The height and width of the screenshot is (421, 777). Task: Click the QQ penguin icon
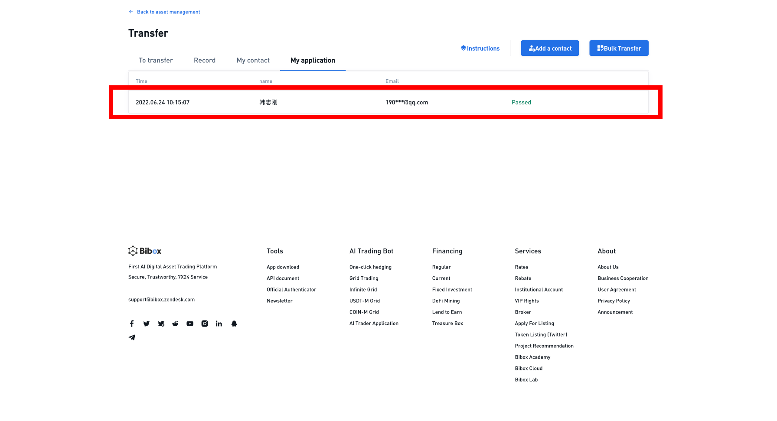coord(234,324)
